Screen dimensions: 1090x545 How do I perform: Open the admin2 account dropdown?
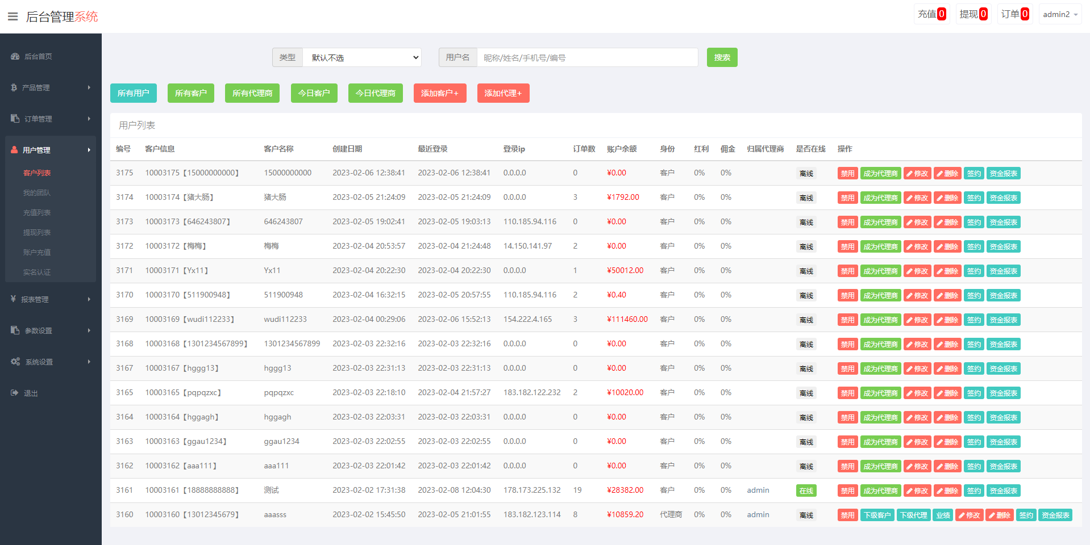(1060, 14)
